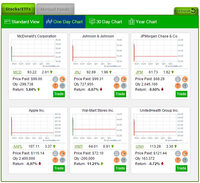Click the Johnson & Johnson one-day chart
Viewport: 200px width, 183px height.
(97, 53)
